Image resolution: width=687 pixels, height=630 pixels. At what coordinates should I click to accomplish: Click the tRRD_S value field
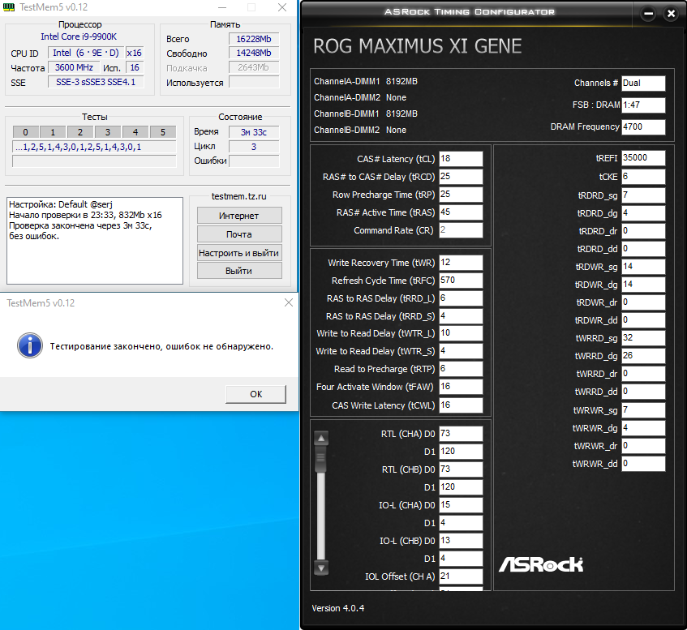point(461,316)
